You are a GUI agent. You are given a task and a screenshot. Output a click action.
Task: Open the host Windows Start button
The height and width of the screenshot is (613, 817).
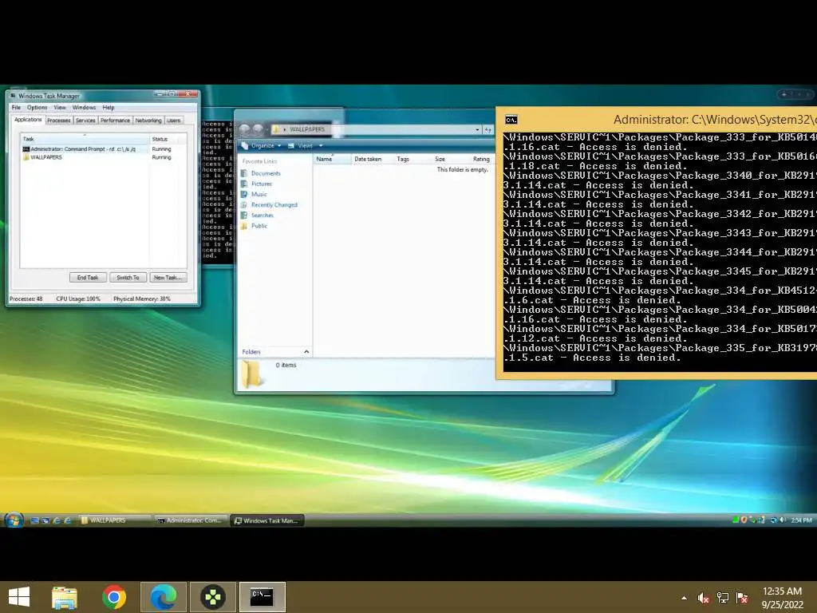click(19, 597)
